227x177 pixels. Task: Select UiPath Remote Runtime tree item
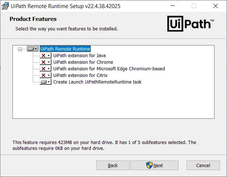(65, 49)
